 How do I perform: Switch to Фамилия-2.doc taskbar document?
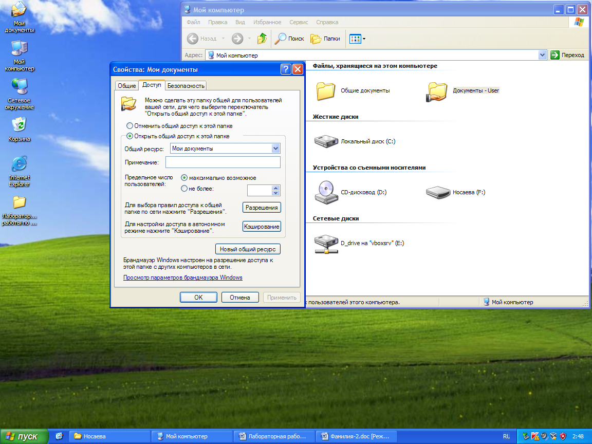356,436
